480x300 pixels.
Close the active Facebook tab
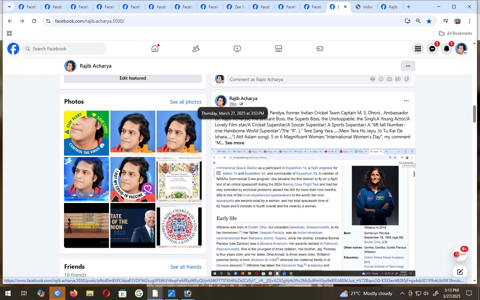click(345, 7)
